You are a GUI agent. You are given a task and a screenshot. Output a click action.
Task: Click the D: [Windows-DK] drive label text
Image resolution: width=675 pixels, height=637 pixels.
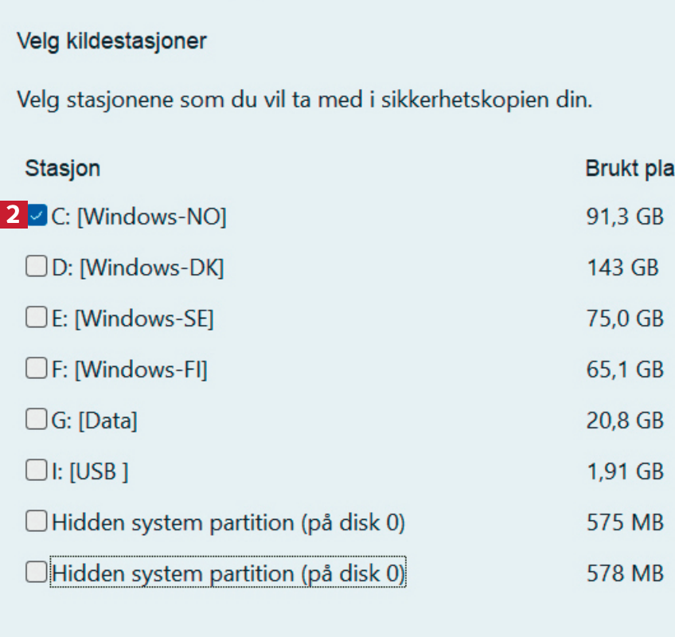pos(138,268)
